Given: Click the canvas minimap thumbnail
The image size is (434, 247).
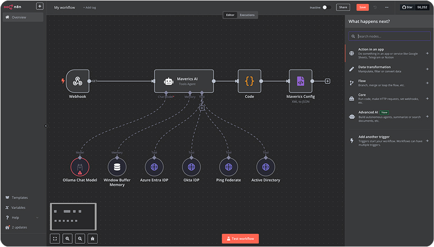Looking at the screenshot, I should [73, 216].
